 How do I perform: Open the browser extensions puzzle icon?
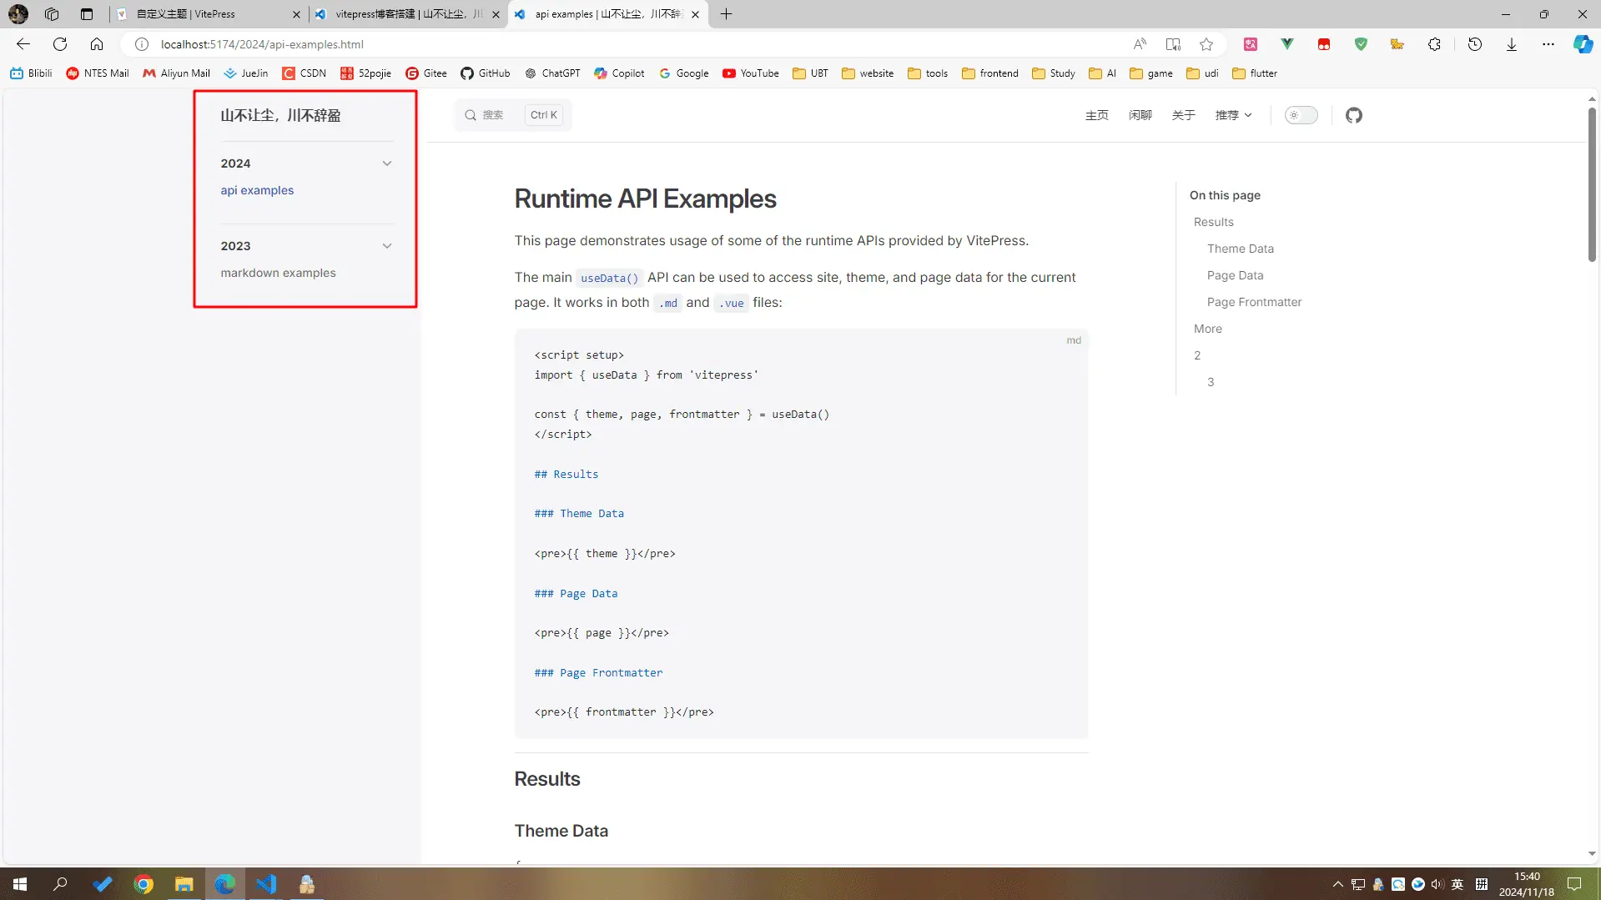(1434, 44)
